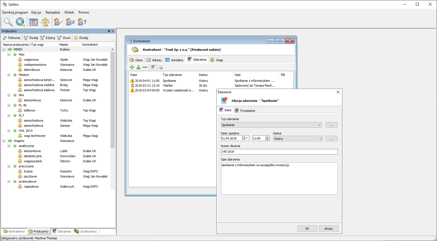This screenshot has width=437, height=241.
Task: Collapse the Wagmix producer node
Action: click(x=4, y=141)
